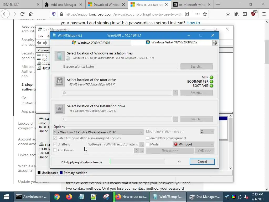This screenshot has height=202, width=269.
Task: Click the Applying Windows Image progress bar
Action: click(137, 161)
